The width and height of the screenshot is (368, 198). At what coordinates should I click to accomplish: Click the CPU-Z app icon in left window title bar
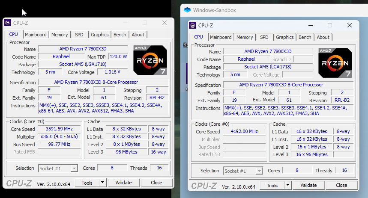[x=7, y=23]
